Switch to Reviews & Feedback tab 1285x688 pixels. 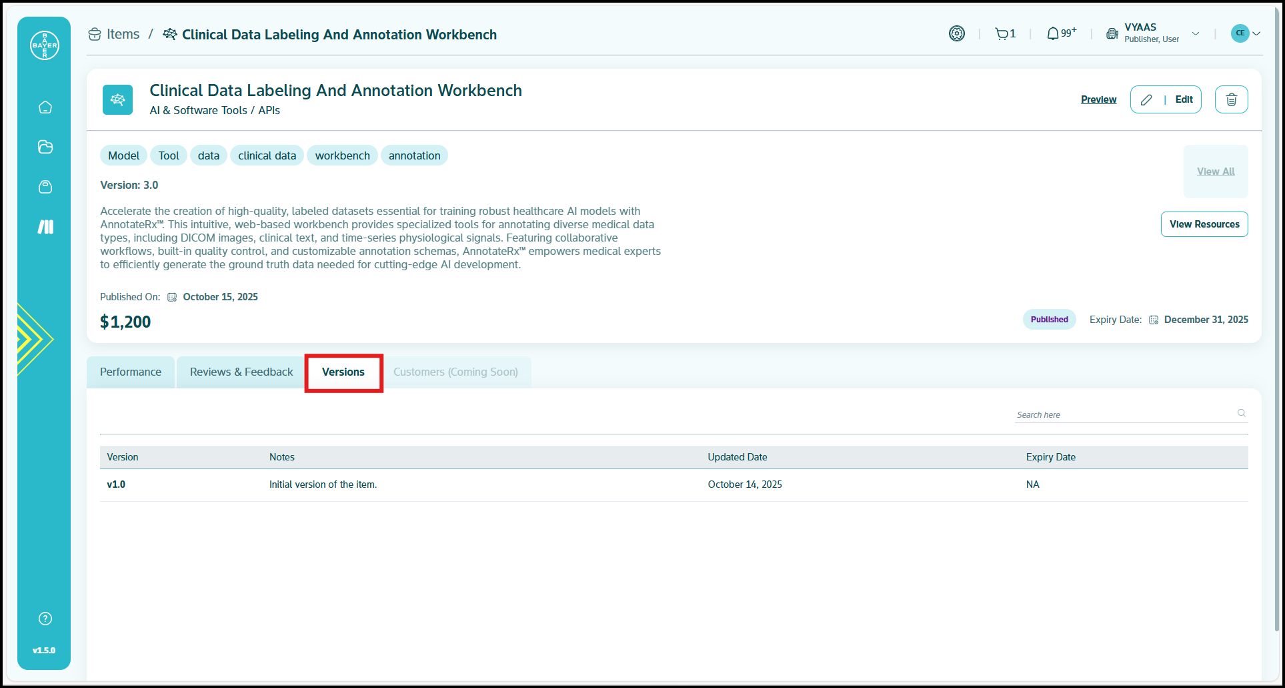(241, 372)
